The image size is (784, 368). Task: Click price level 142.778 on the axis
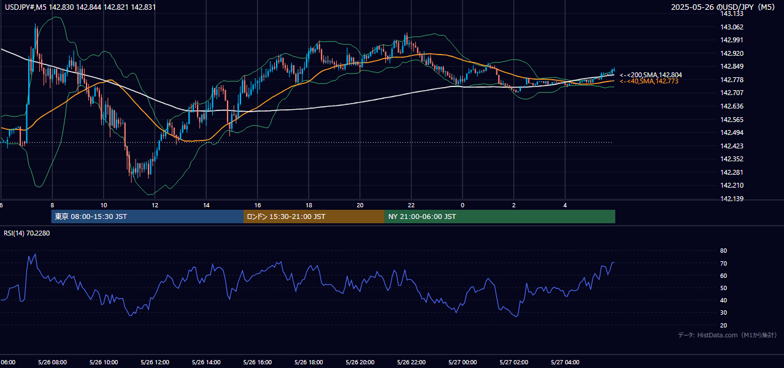point(731,80)
